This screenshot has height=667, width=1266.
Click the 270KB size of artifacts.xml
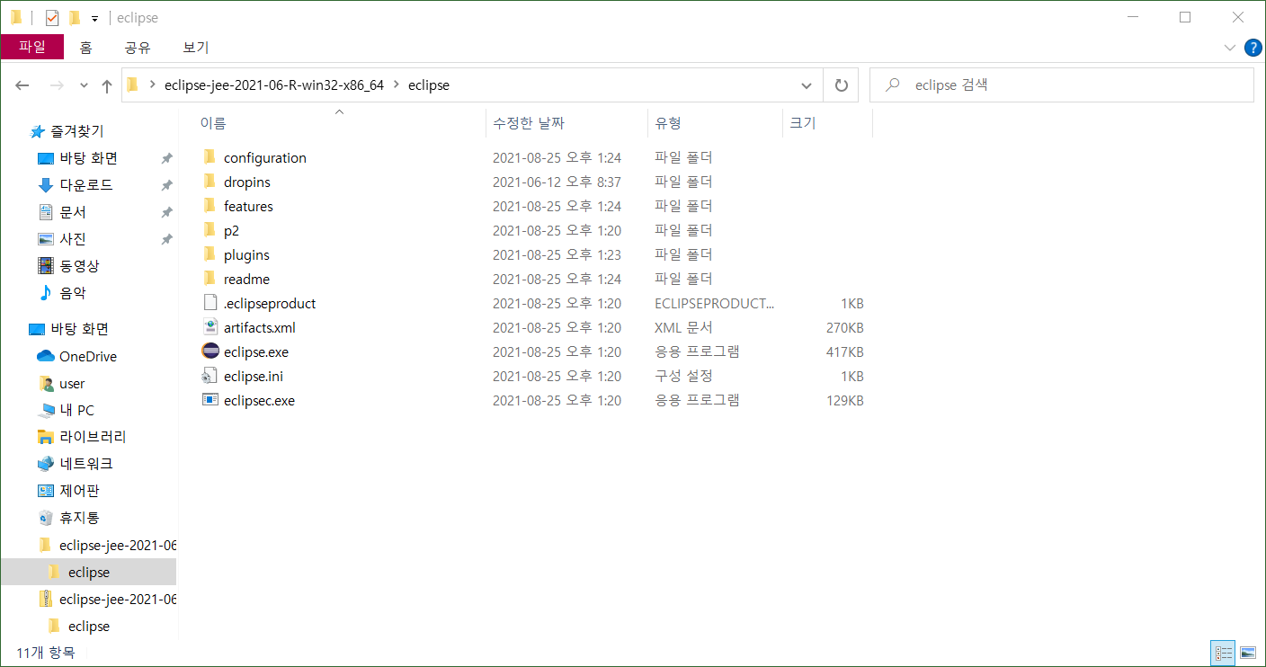[x=845, y=327]
